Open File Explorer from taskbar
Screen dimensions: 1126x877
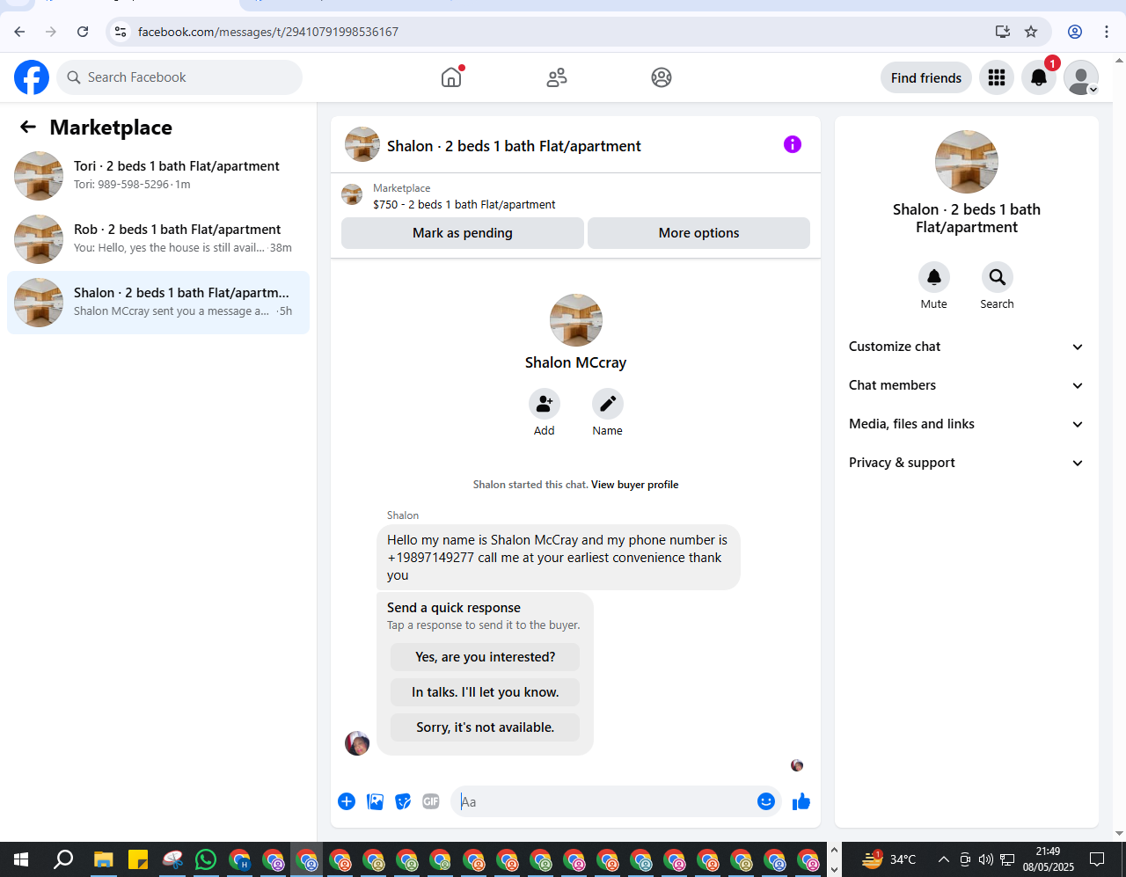[x=104, y=859]
